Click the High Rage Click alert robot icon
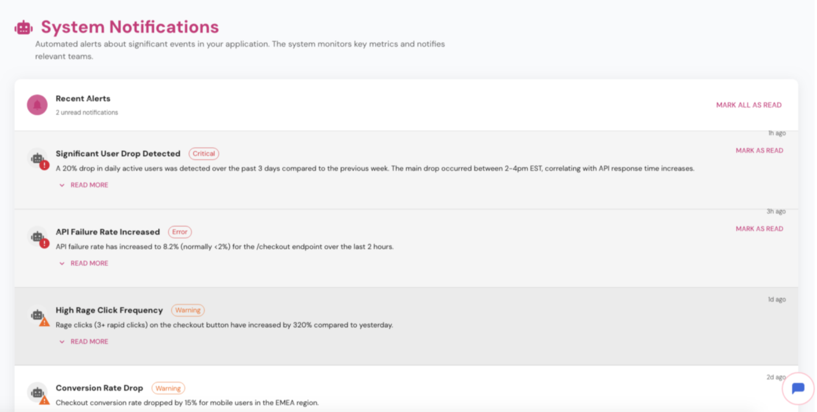This screenshot has width=817, height=412. point(38,316)
